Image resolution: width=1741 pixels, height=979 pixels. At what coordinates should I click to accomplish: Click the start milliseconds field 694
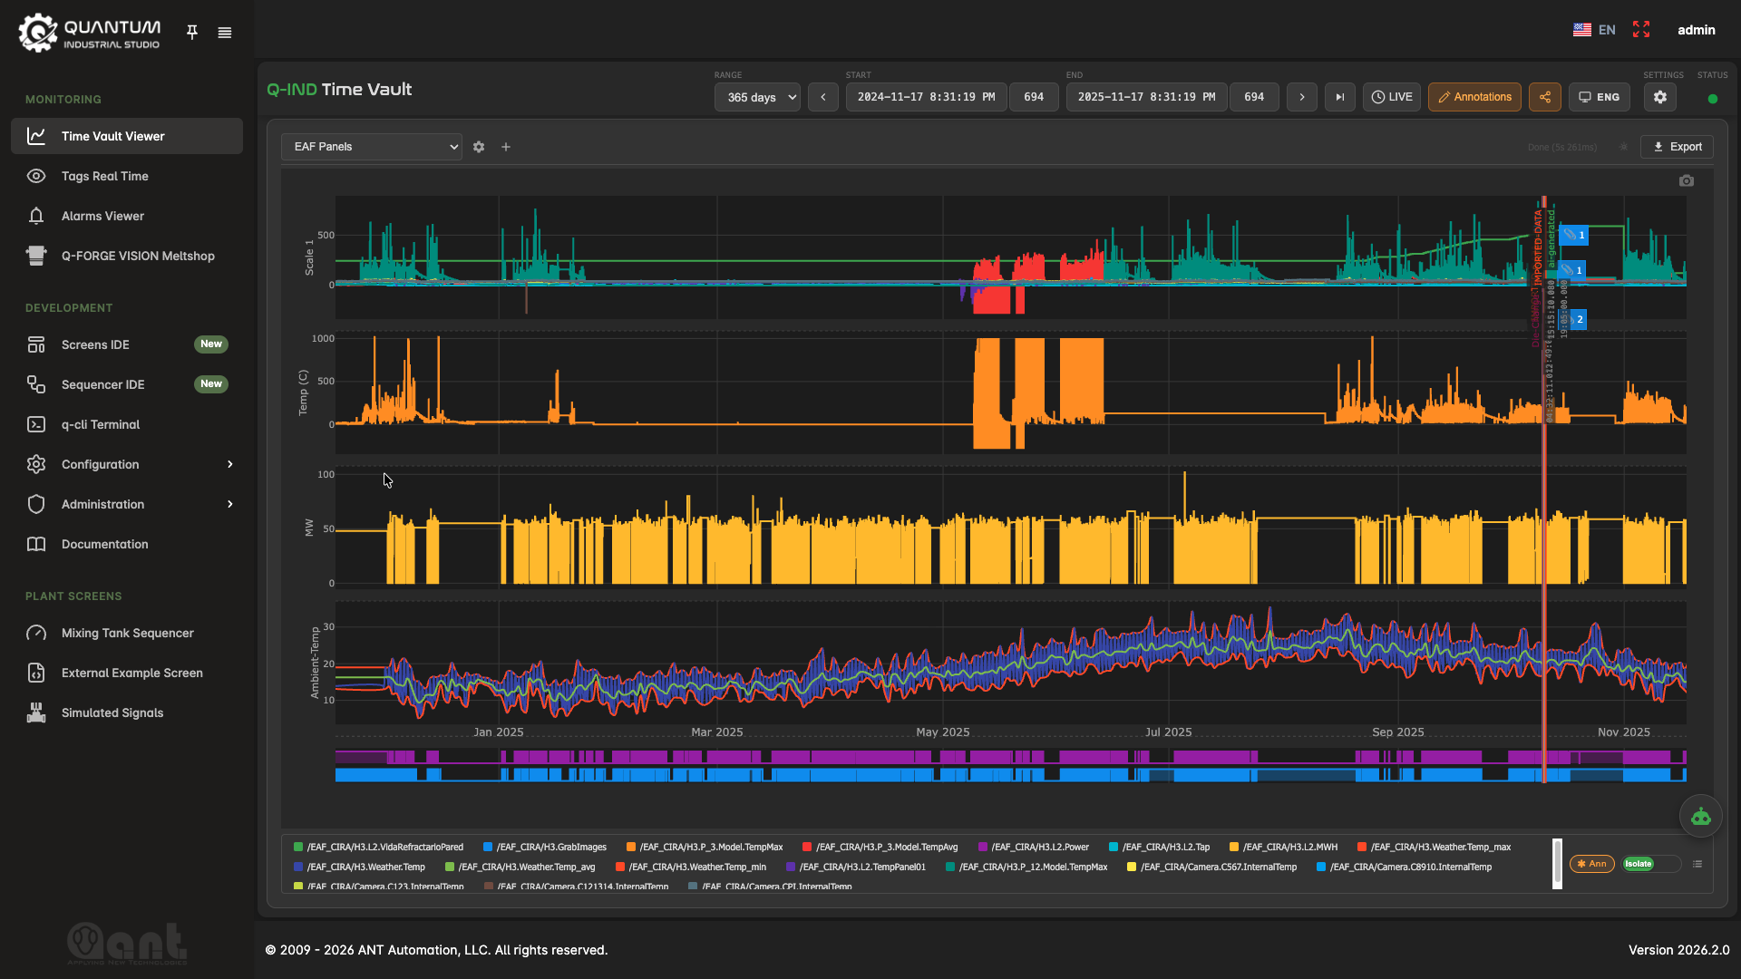pyautogui.click(x=1034, y=97)
